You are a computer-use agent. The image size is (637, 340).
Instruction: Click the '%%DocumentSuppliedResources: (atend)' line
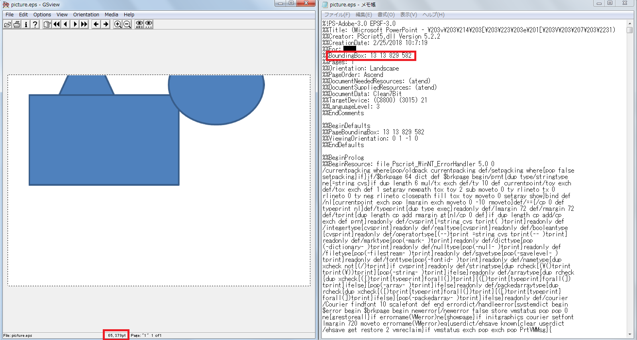tap(380, 87)
